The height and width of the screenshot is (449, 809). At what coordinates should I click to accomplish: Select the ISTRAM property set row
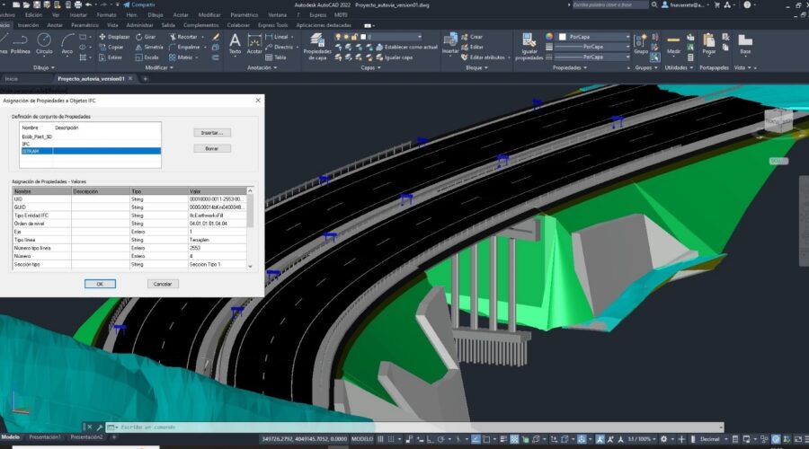[x=90, y=151]
